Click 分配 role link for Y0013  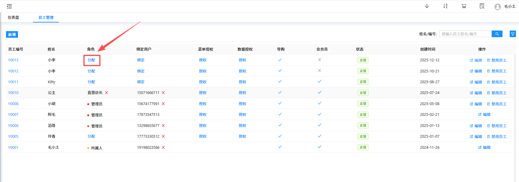point(91,60)
